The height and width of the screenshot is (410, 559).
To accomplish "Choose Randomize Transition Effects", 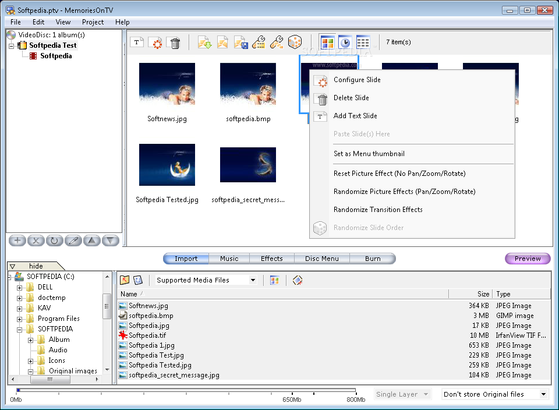I will [x=412, y=210].
